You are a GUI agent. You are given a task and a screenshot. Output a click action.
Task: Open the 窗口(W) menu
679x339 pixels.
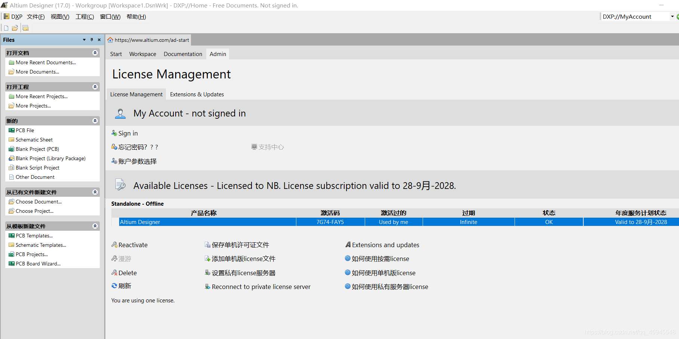[x=110, y=16]
